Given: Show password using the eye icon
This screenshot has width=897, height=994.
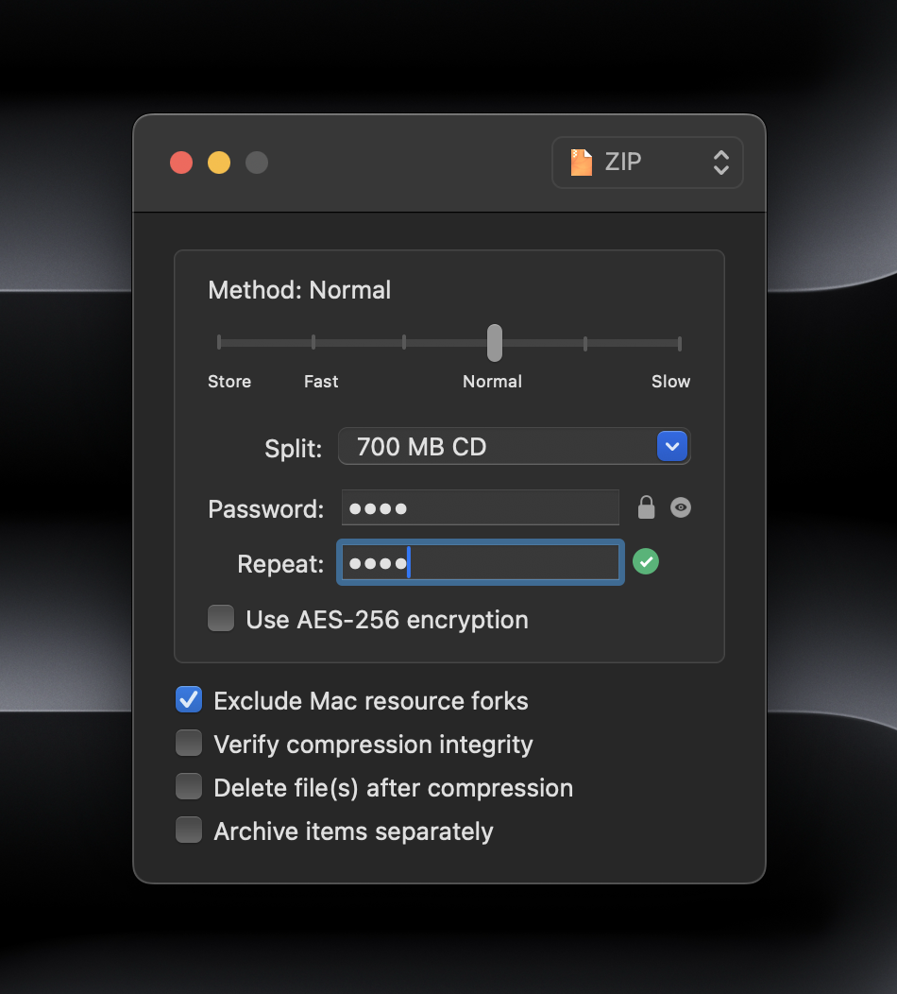Looking at the screenshot, I should tap(681, 508).
